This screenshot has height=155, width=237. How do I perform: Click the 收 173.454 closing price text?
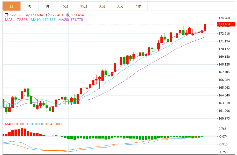(x=75, y=15)
